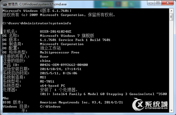Click the system model MS-7851
This screenshot has width=176, height=115.
(47, 82)
